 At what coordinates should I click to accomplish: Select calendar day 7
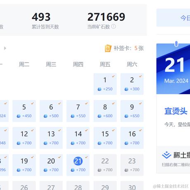[x=78, y=111]
